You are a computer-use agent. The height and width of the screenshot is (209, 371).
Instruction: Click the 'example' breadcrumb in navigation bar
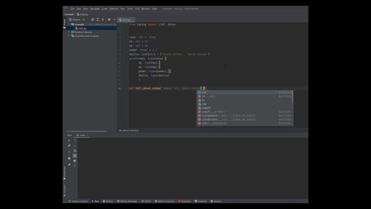click(69, 15)
